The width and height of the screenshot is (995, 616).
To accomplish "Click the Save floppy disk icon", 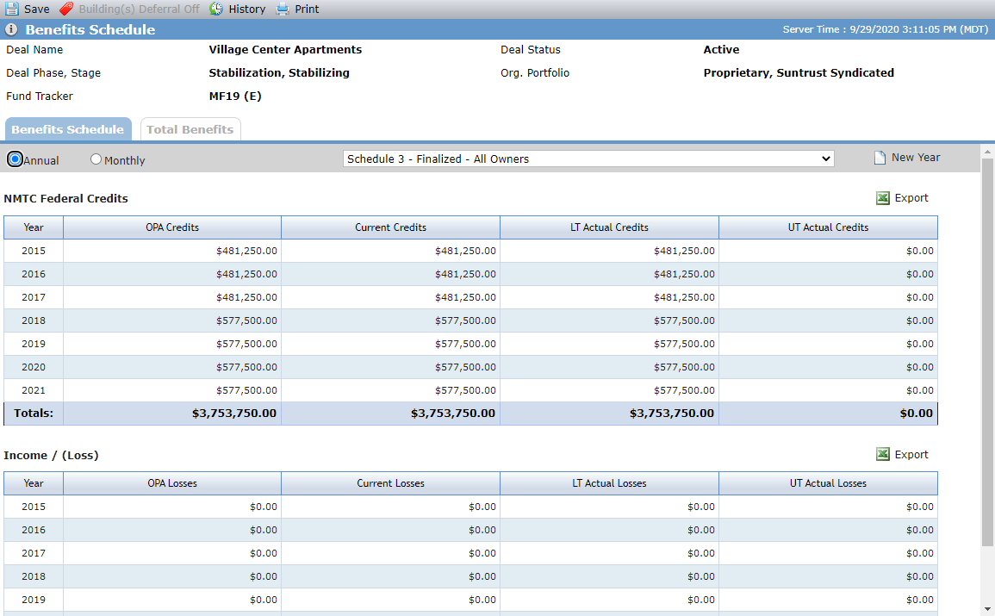I will 11,9.
